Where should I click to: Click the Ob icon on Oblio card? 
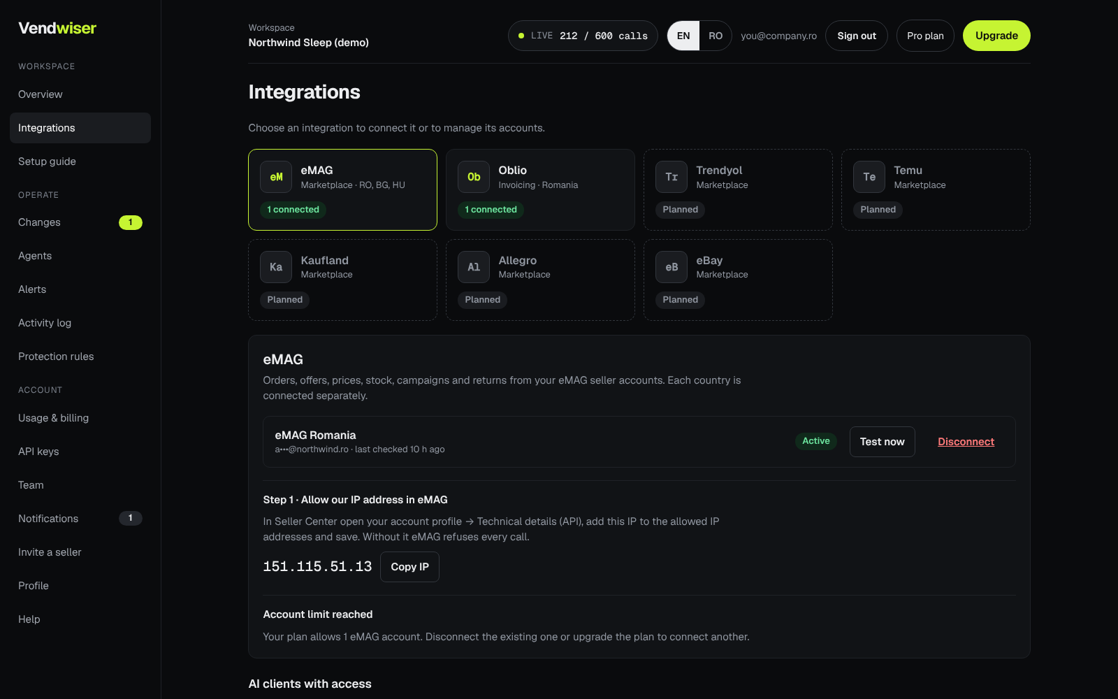474,177
